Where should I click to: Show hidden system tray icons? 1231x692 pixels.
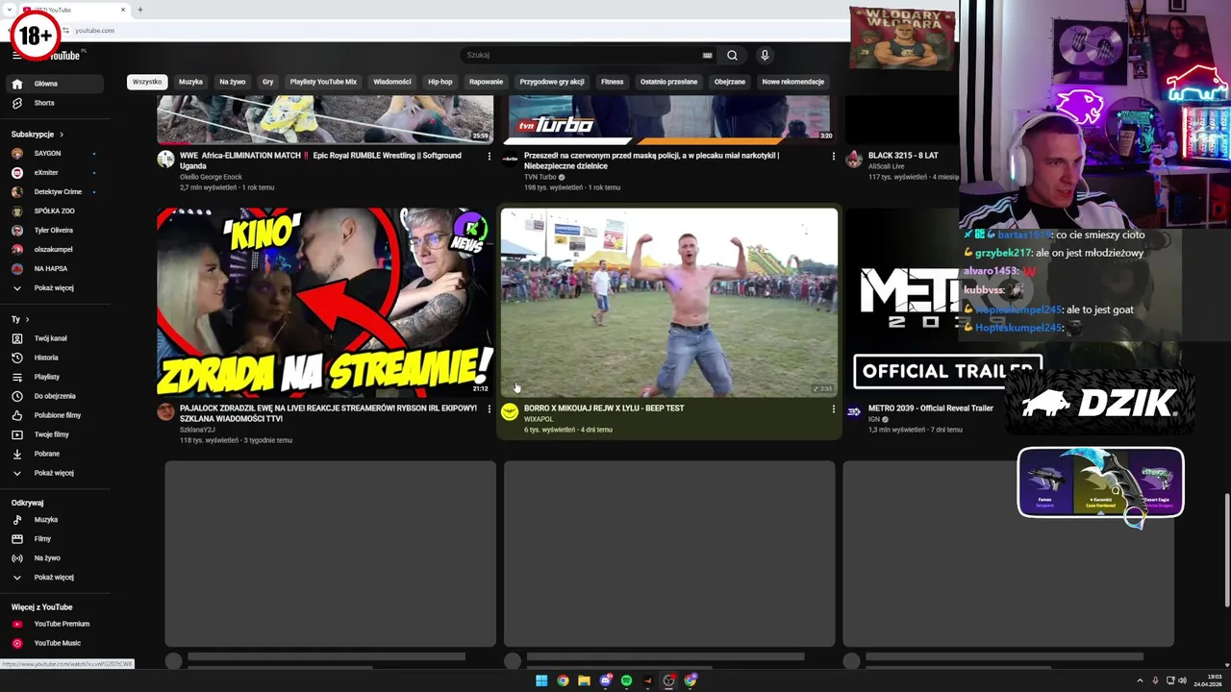(x=1141, y=680)
